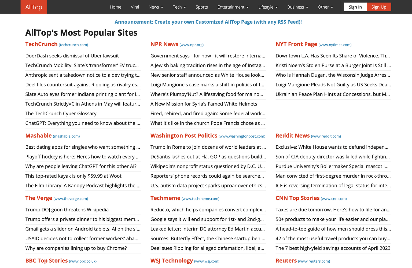Viewport: 412px width, 268px height.
Task: Open the WSJ Technology www.wsj.com link
Action: point(207,261)
